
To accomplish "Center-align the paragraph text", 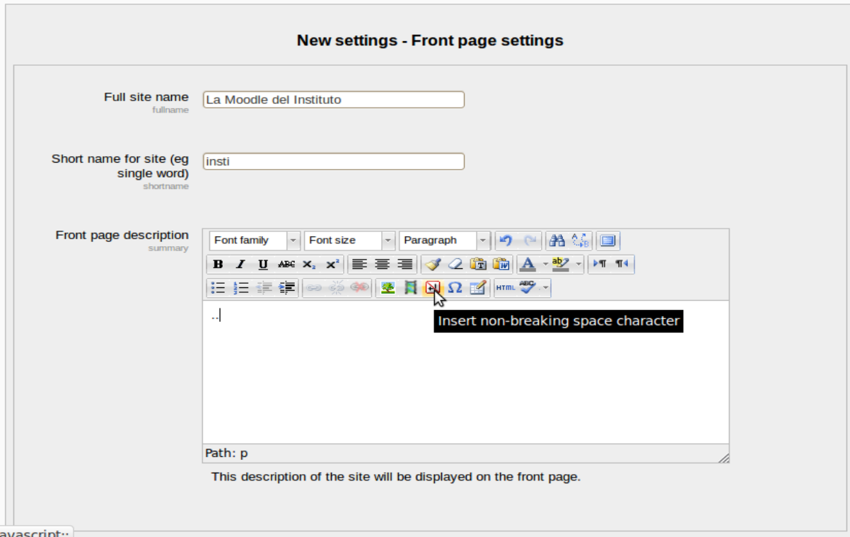I will click(x=383, y=265).
